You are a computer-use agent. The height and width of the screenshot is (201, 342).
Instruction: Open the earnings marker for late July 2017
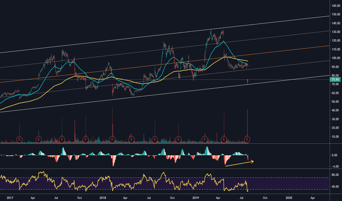[62, 139]
